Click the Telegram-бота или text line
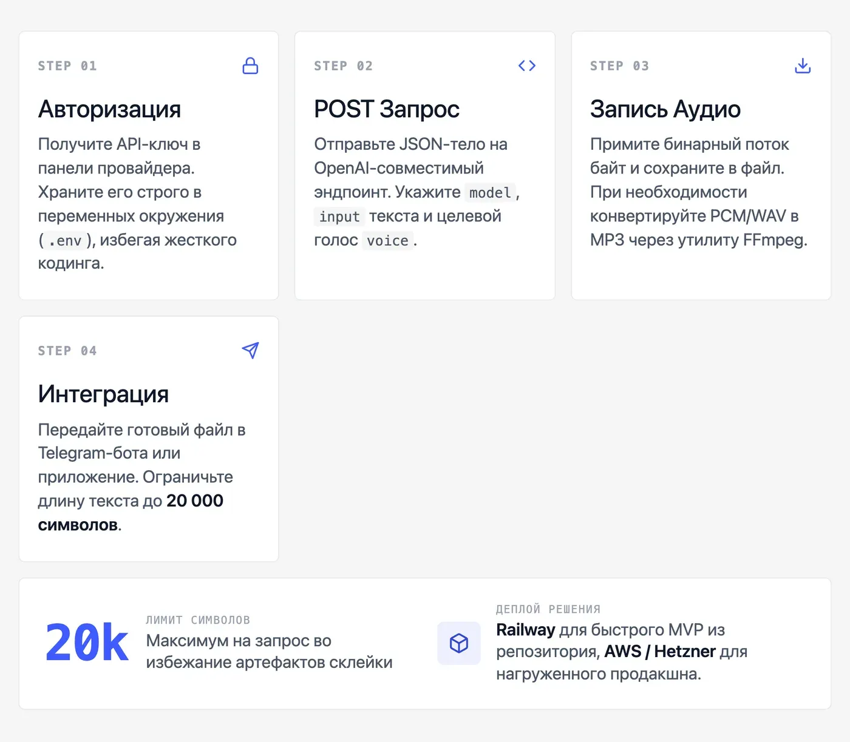The height and width of the screenshot is (742, 850). 109,453
